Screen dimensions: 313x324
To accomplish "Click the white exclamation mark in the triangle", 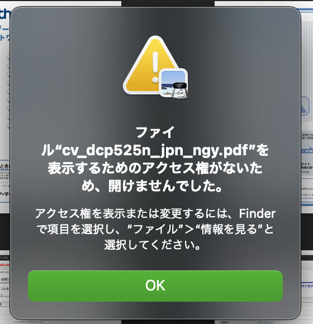I will click(155, 68).
